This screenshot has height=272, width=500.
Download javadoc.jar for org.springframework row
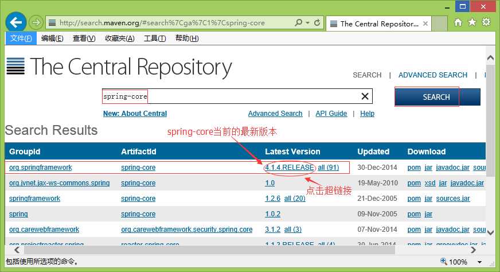(x=452, y=168)
